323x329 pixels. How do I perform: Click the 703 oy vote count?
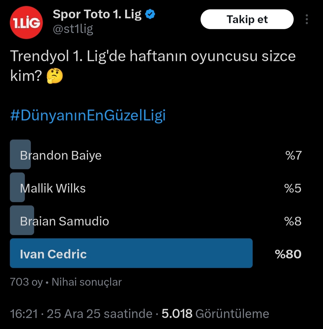pyautogui.click(x=26, y=282)
